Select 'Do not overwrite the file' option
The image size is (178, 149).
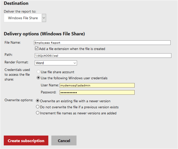(38, 107)
